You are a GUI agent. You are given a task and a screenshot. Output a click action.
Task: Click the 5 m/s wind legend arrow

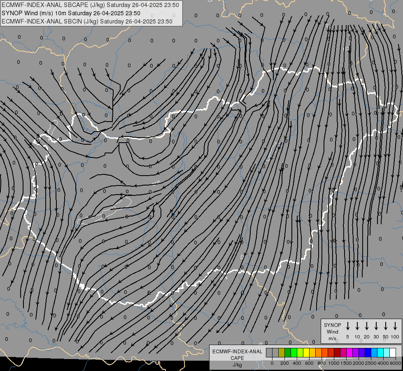(347, 326)
